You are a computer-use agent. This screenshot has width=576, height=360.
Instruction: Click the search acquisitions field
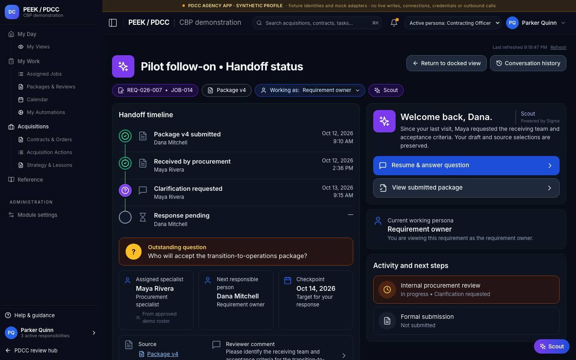[x=317, y=23]
